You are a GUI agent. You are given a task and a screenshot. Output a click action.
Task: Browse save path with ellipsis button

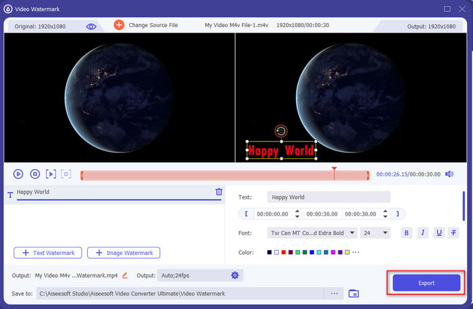(x=333, y=293)
